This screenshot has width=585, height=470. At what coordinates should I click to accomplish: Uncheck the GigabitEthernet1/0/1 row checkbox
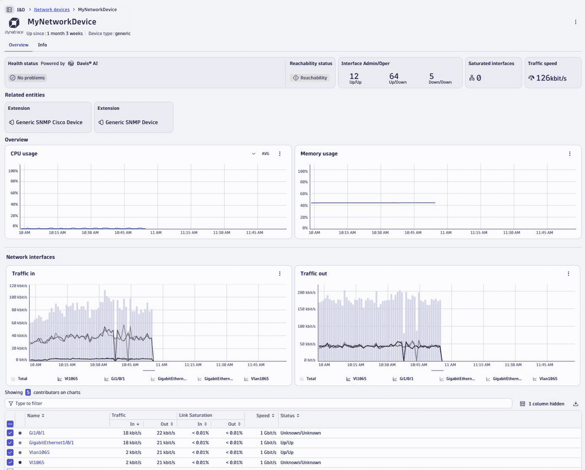[10, 443]
